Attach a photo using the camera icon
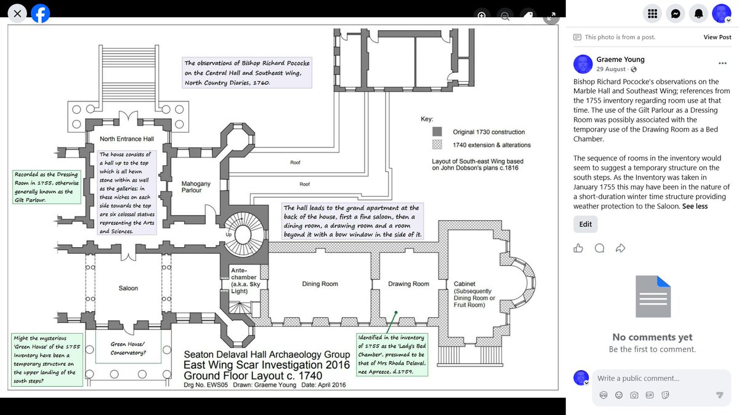This screenshot has height=415, width=739. point(634,395)
